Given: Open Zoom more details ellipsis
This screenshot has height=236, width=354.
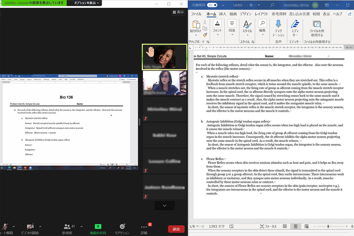Looking at the screenshot, I should tap(144, 227).
